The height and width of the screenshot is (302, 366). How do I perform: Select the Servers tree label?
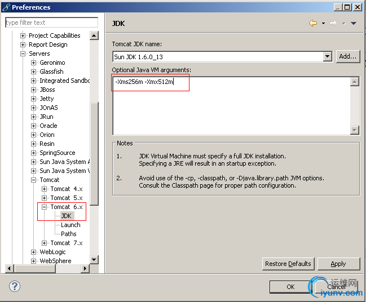tap(39, 54)
